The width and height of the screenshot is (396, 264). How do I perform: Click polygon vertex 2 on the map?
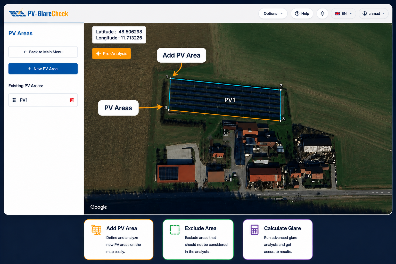(281, 90)
